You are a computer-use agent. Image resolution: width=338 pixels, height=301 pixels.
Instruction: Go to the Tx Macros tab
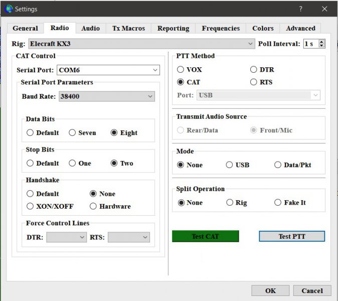click(x=128, y=29)
